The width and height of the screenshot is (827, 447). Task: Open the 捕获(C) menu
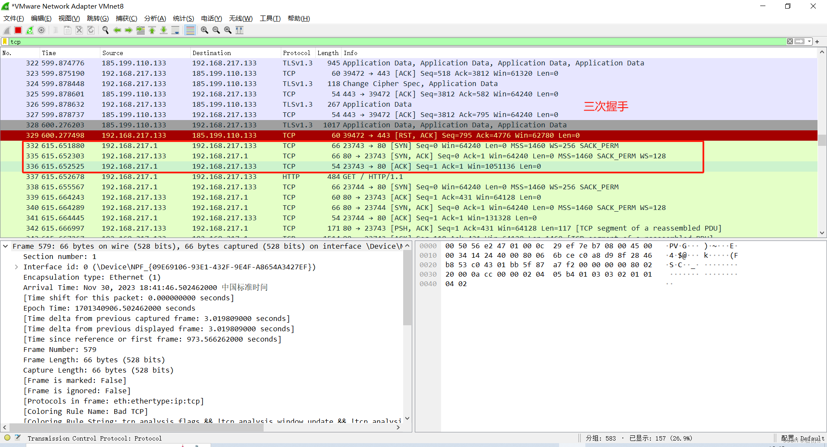pos(127,18)
